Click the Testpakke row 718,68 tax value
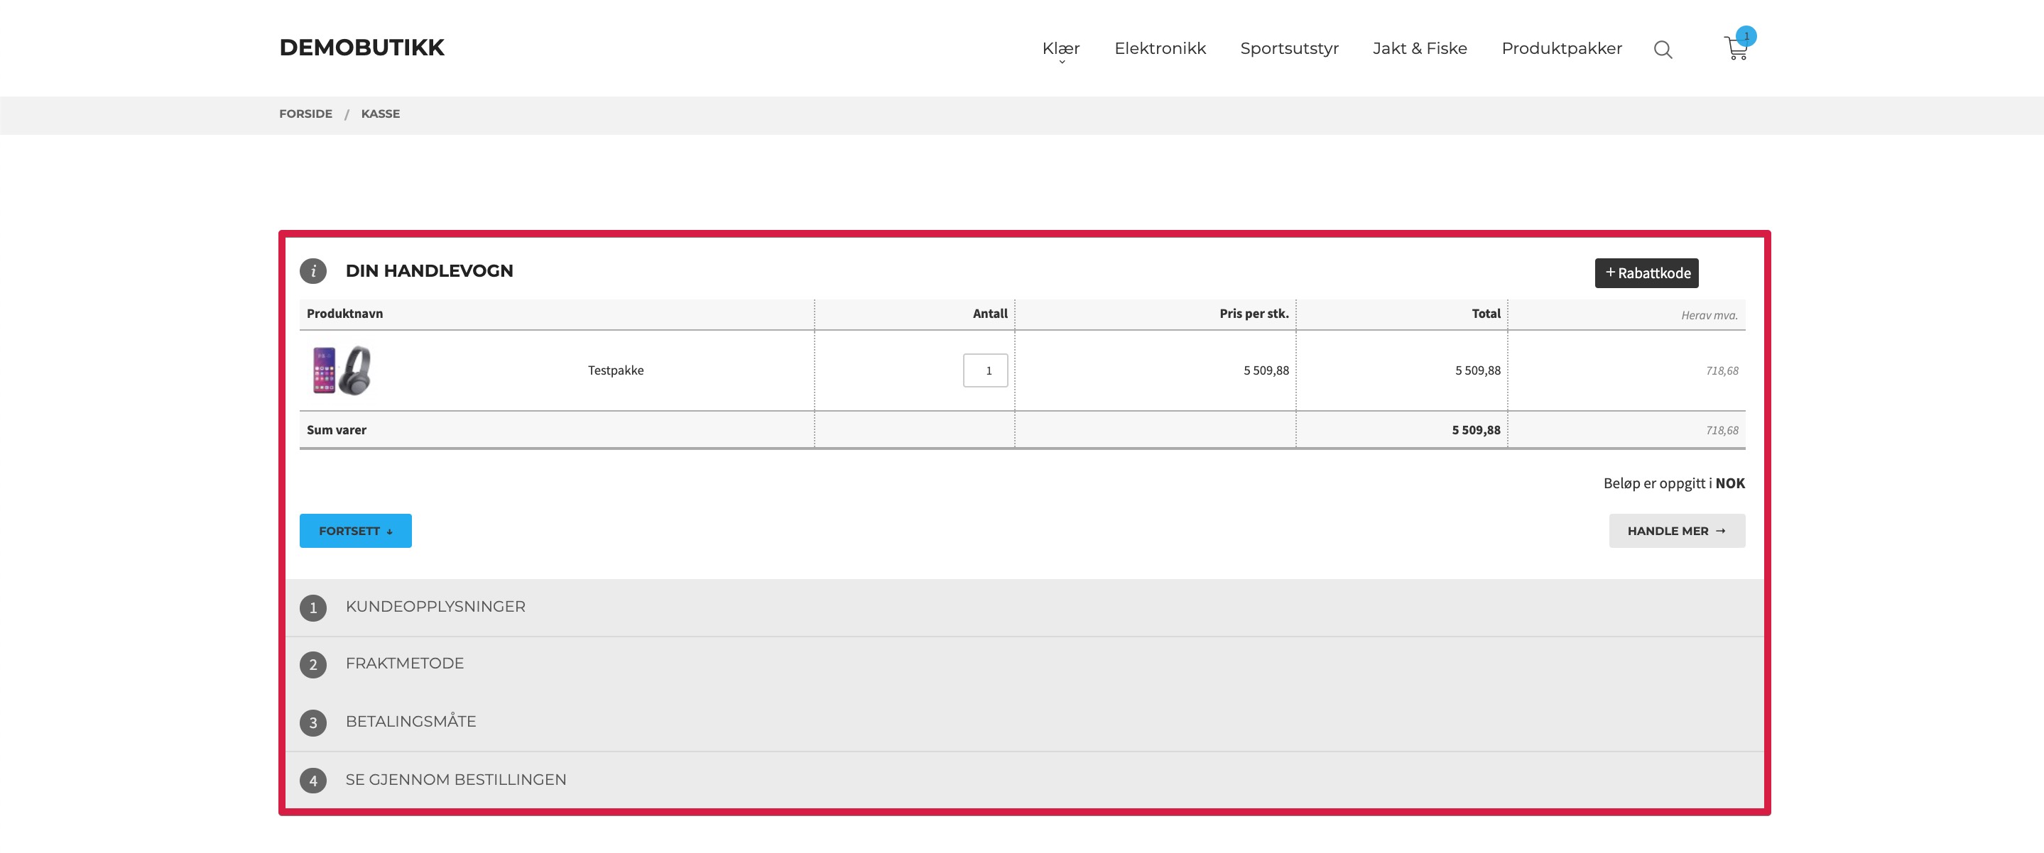 point(1722,371)
